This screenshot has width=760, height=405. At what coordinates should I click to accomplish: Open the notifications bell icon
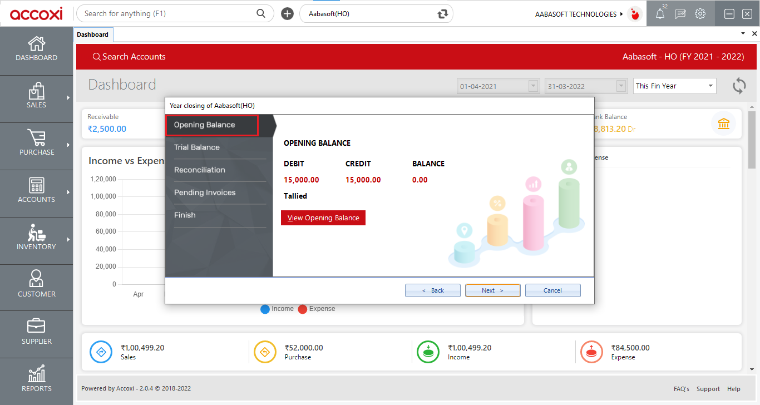click(660, 14)
